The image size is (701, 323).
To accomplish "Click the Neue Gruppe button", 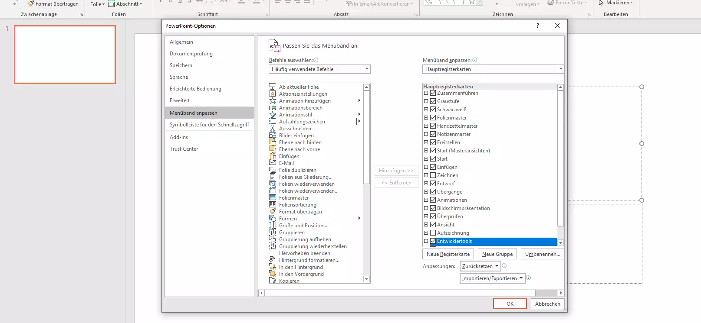I will pyautogui.click(x=497, y=254).
